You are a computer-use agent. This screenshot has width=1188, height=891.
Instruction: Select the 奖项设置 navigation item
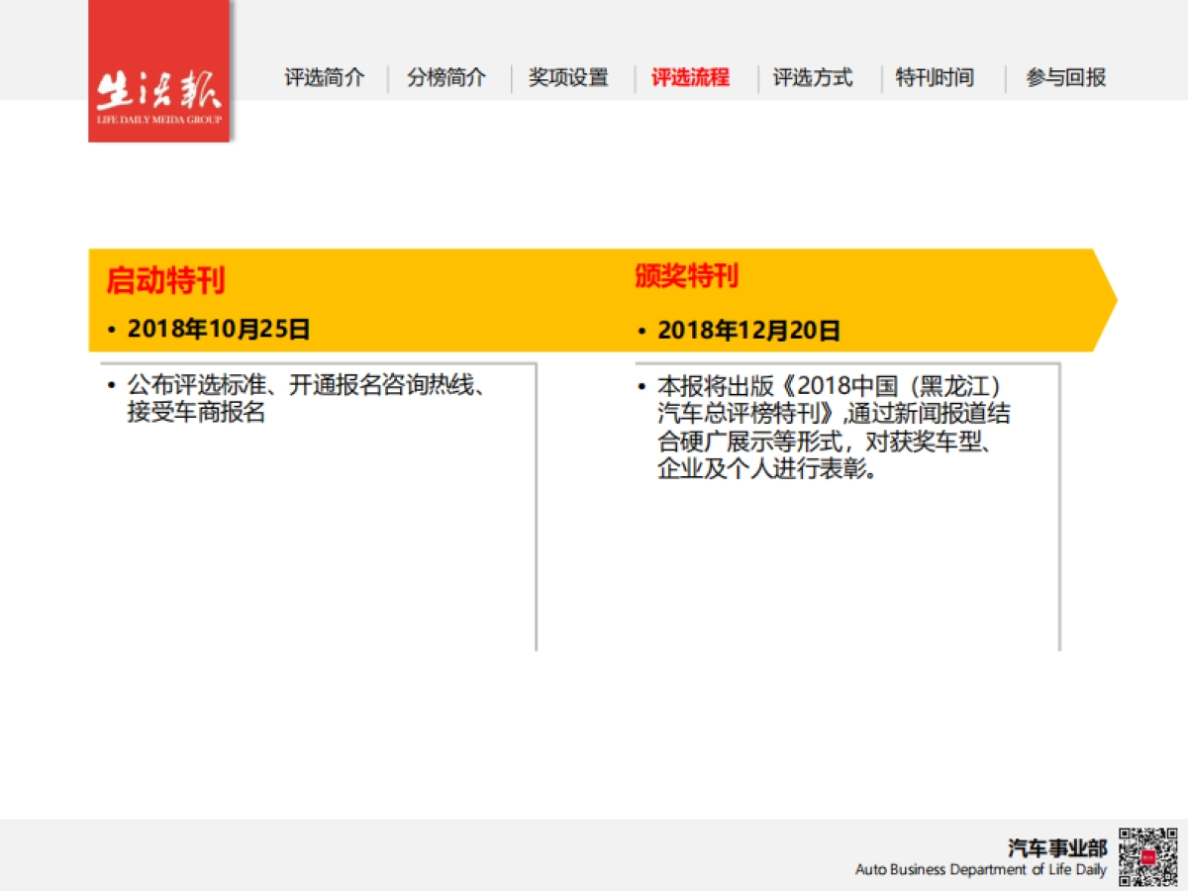click(x=568, y=77)
